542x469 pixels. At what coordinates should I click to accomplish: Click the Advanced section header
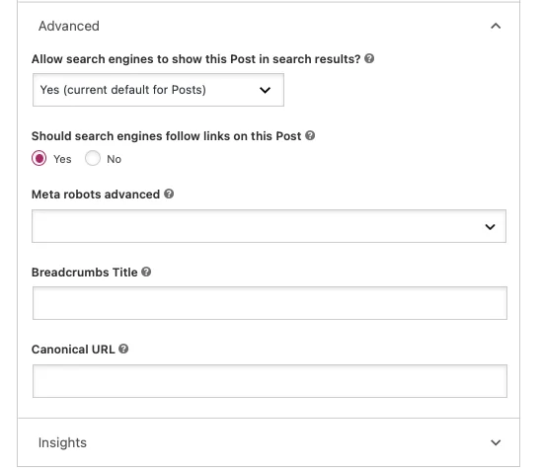tap(269, 26)
